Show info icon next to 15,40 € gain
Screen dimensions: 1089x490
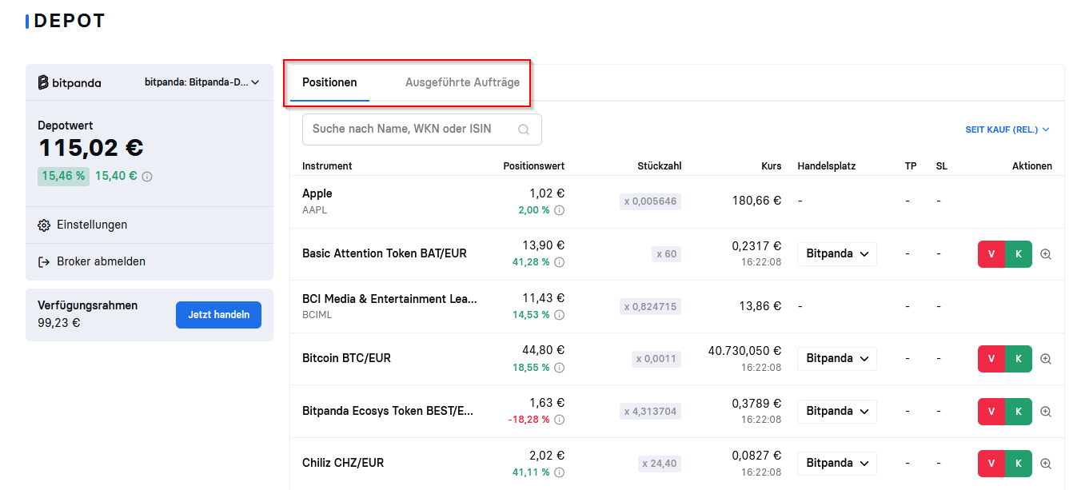coord(147,176)
